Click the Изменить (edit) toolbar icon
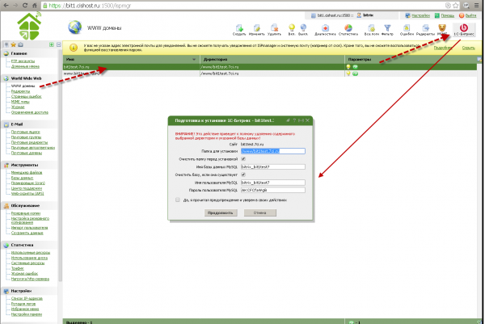 pyautogui.click(x=256, y=29)
